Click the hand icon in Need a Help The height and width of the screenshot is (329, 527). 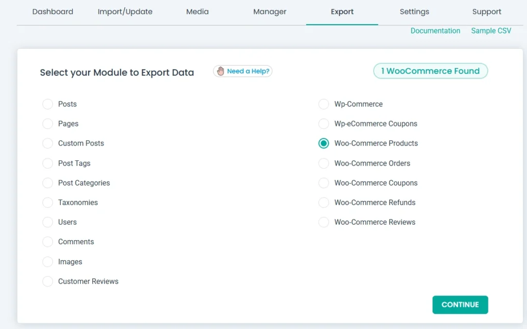(221, 71)
